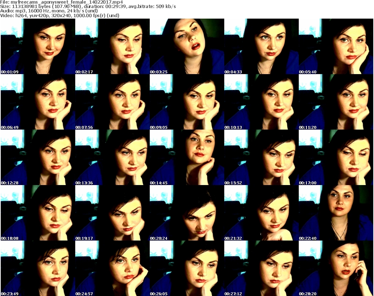
Task: Pick the frame labeled 00:27:12
Action: pyautogui.click(x=262, y=268)
